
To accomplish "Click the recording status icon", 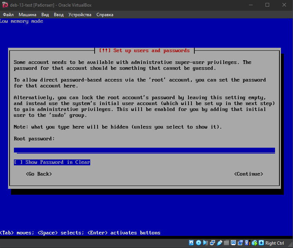I will [240, 243].
